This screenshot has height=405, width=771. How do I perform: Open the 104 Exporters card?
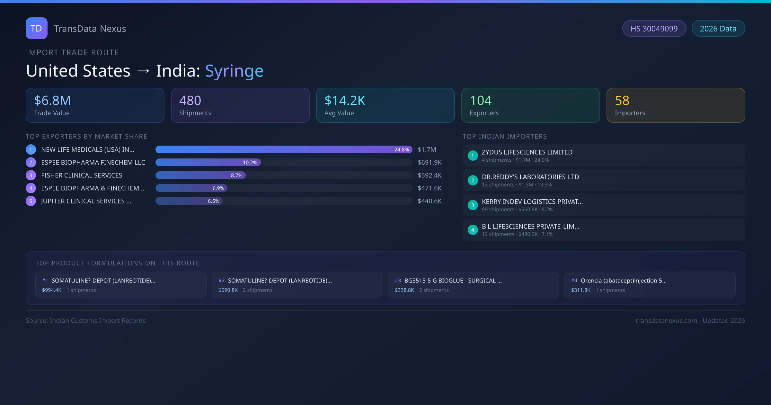click(x=530, y=105)
